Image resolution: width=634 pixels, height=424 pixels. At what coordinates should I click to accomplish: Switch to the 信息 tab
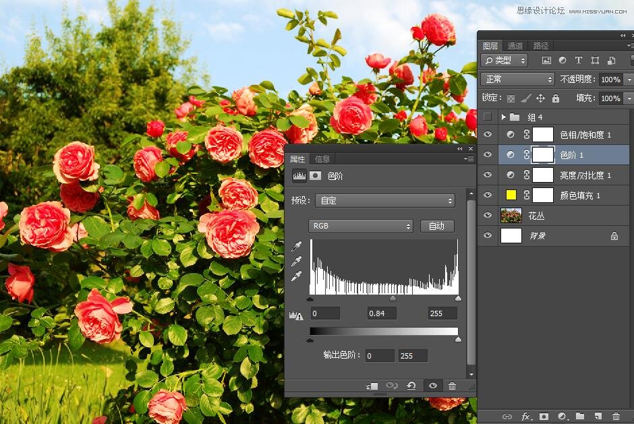[322, 159]
